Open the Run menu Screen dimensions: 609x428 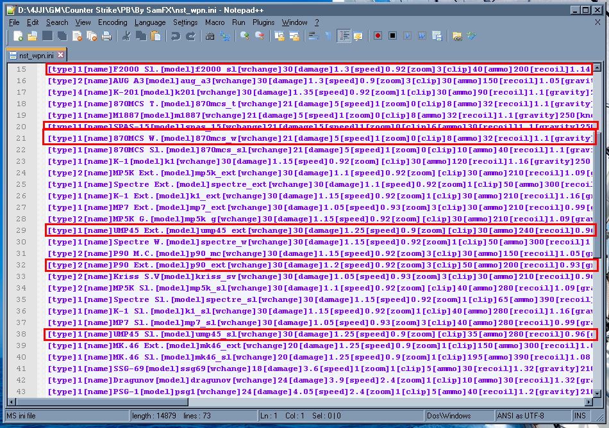point(238,22)
